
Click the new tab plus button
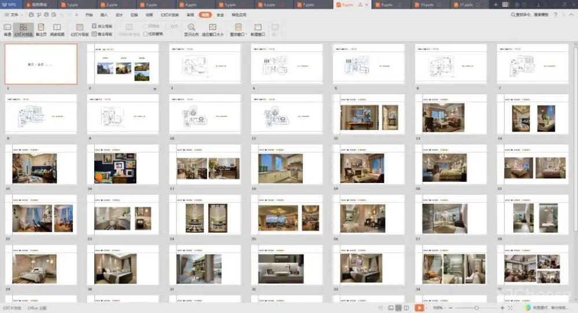coord(495,5)
